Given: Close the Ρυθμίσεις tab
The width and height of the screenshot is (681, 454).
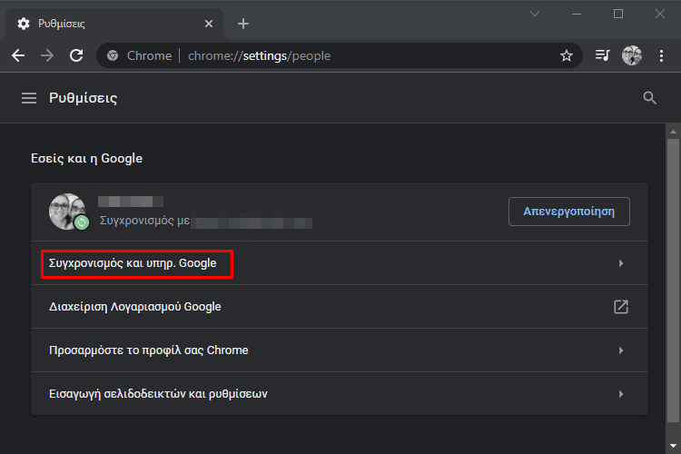Looking at the screenshot, I should (x=209, y=24).
